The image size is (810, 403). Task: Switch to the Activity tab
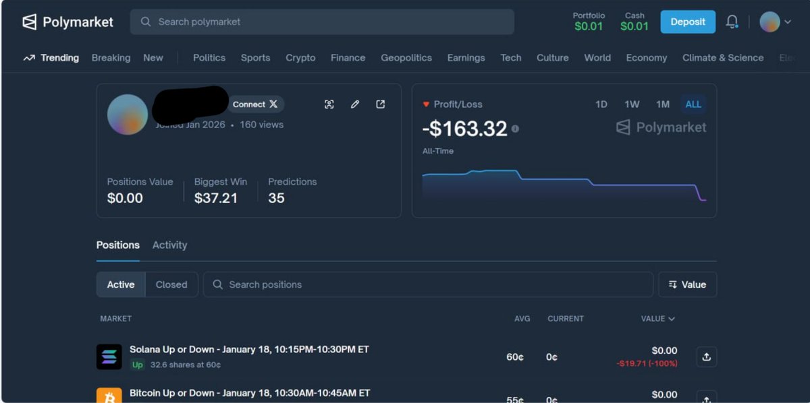[169, 245]
